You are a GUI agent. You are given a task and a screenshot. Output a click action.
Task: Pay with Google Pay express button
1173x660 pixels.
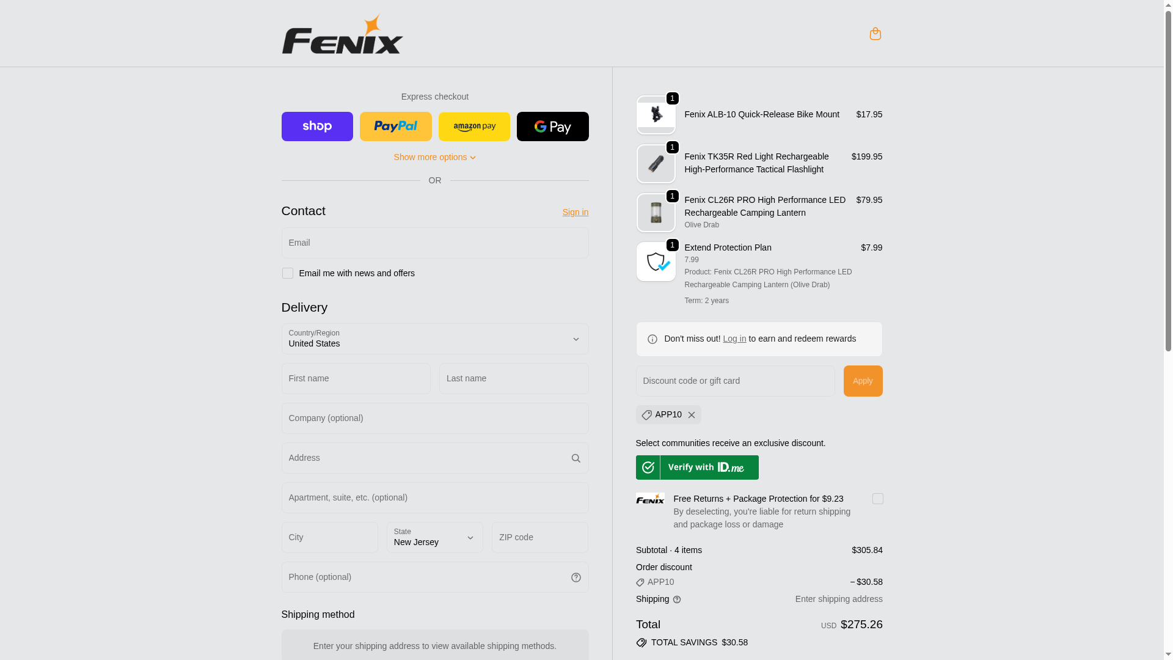tap(552, 127)
